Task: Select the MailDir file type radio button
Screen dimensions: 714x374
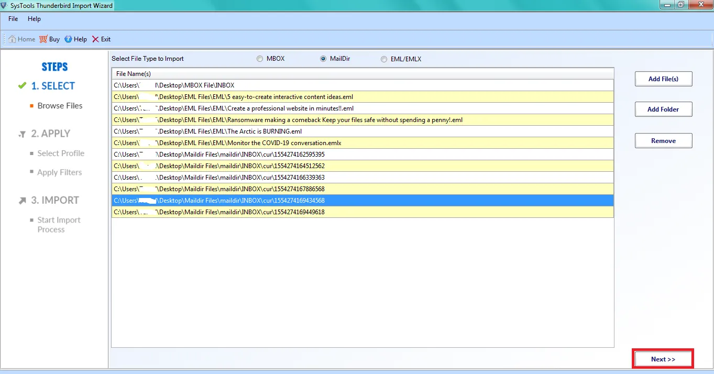Action: click(323, 59)
